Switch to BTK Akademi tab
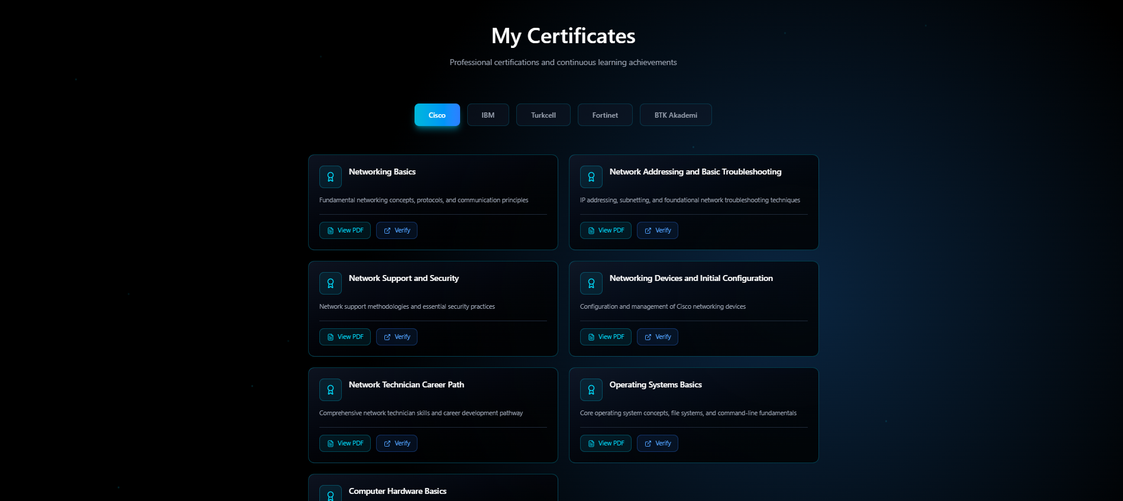 coord(676,115)
